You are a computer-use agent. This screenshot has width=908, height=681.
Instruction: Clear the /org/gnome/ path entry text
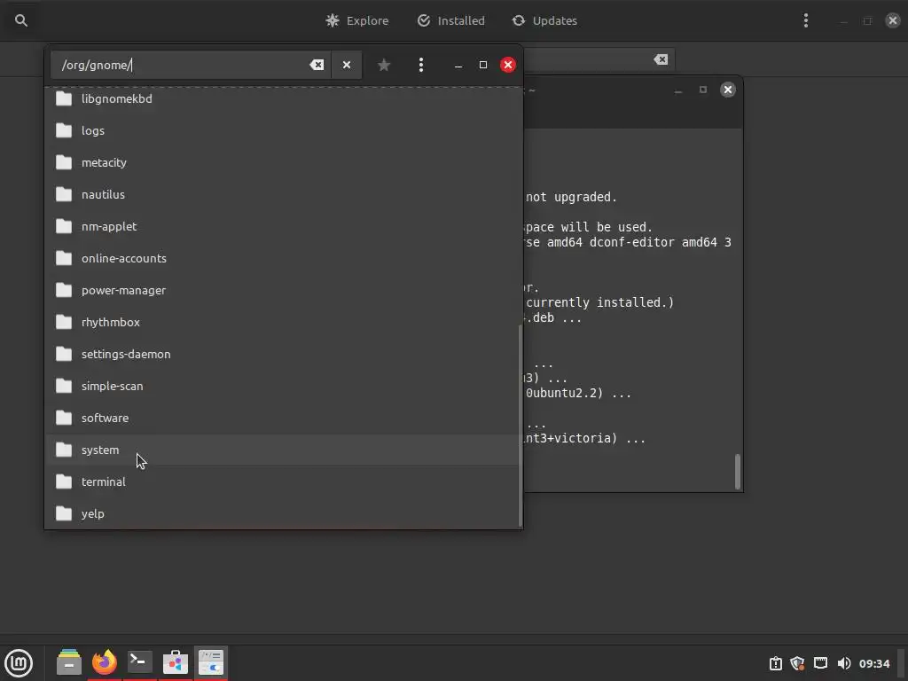317,65
